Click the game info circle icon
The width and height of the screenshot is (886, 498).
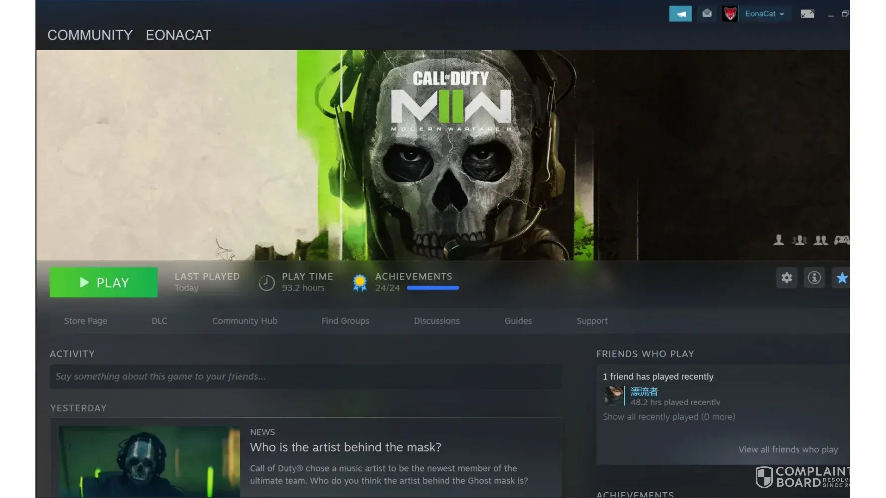(814, 278)
